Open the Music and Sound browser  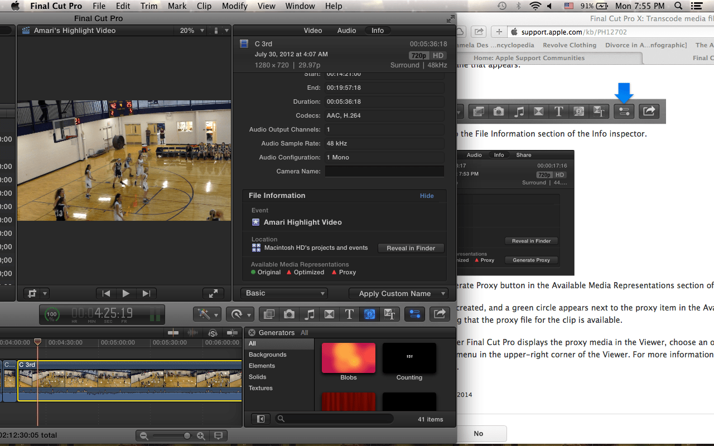310,314
